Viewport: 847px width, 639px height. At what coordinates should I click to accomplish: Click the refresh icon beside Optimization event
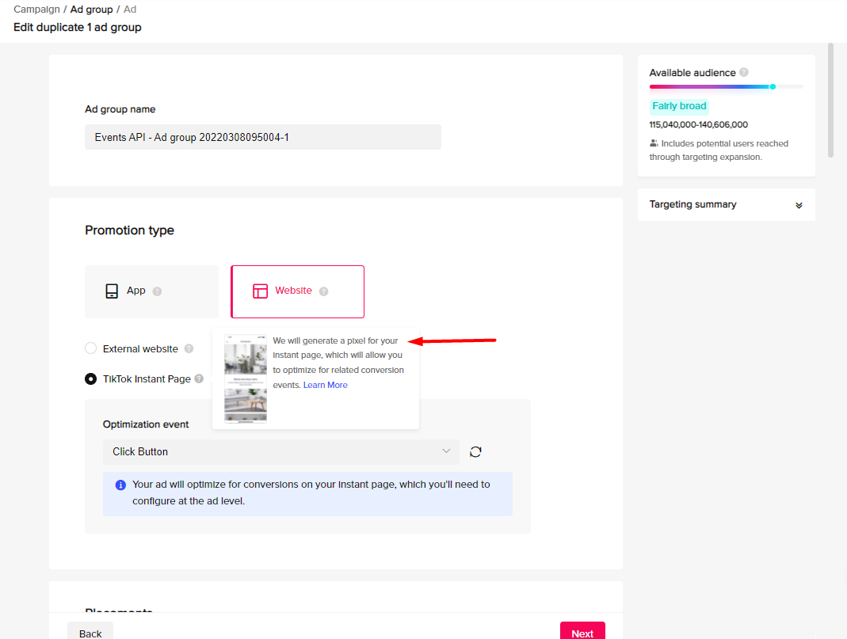[475, 451]
